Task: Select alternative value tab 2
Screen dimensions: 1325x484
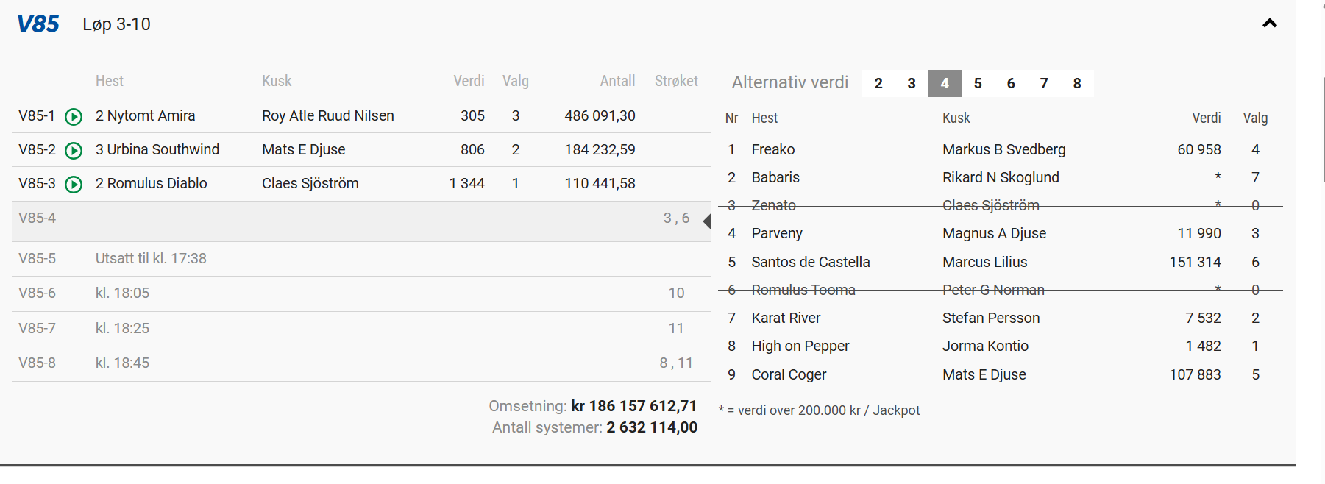Action: (878, 84)
